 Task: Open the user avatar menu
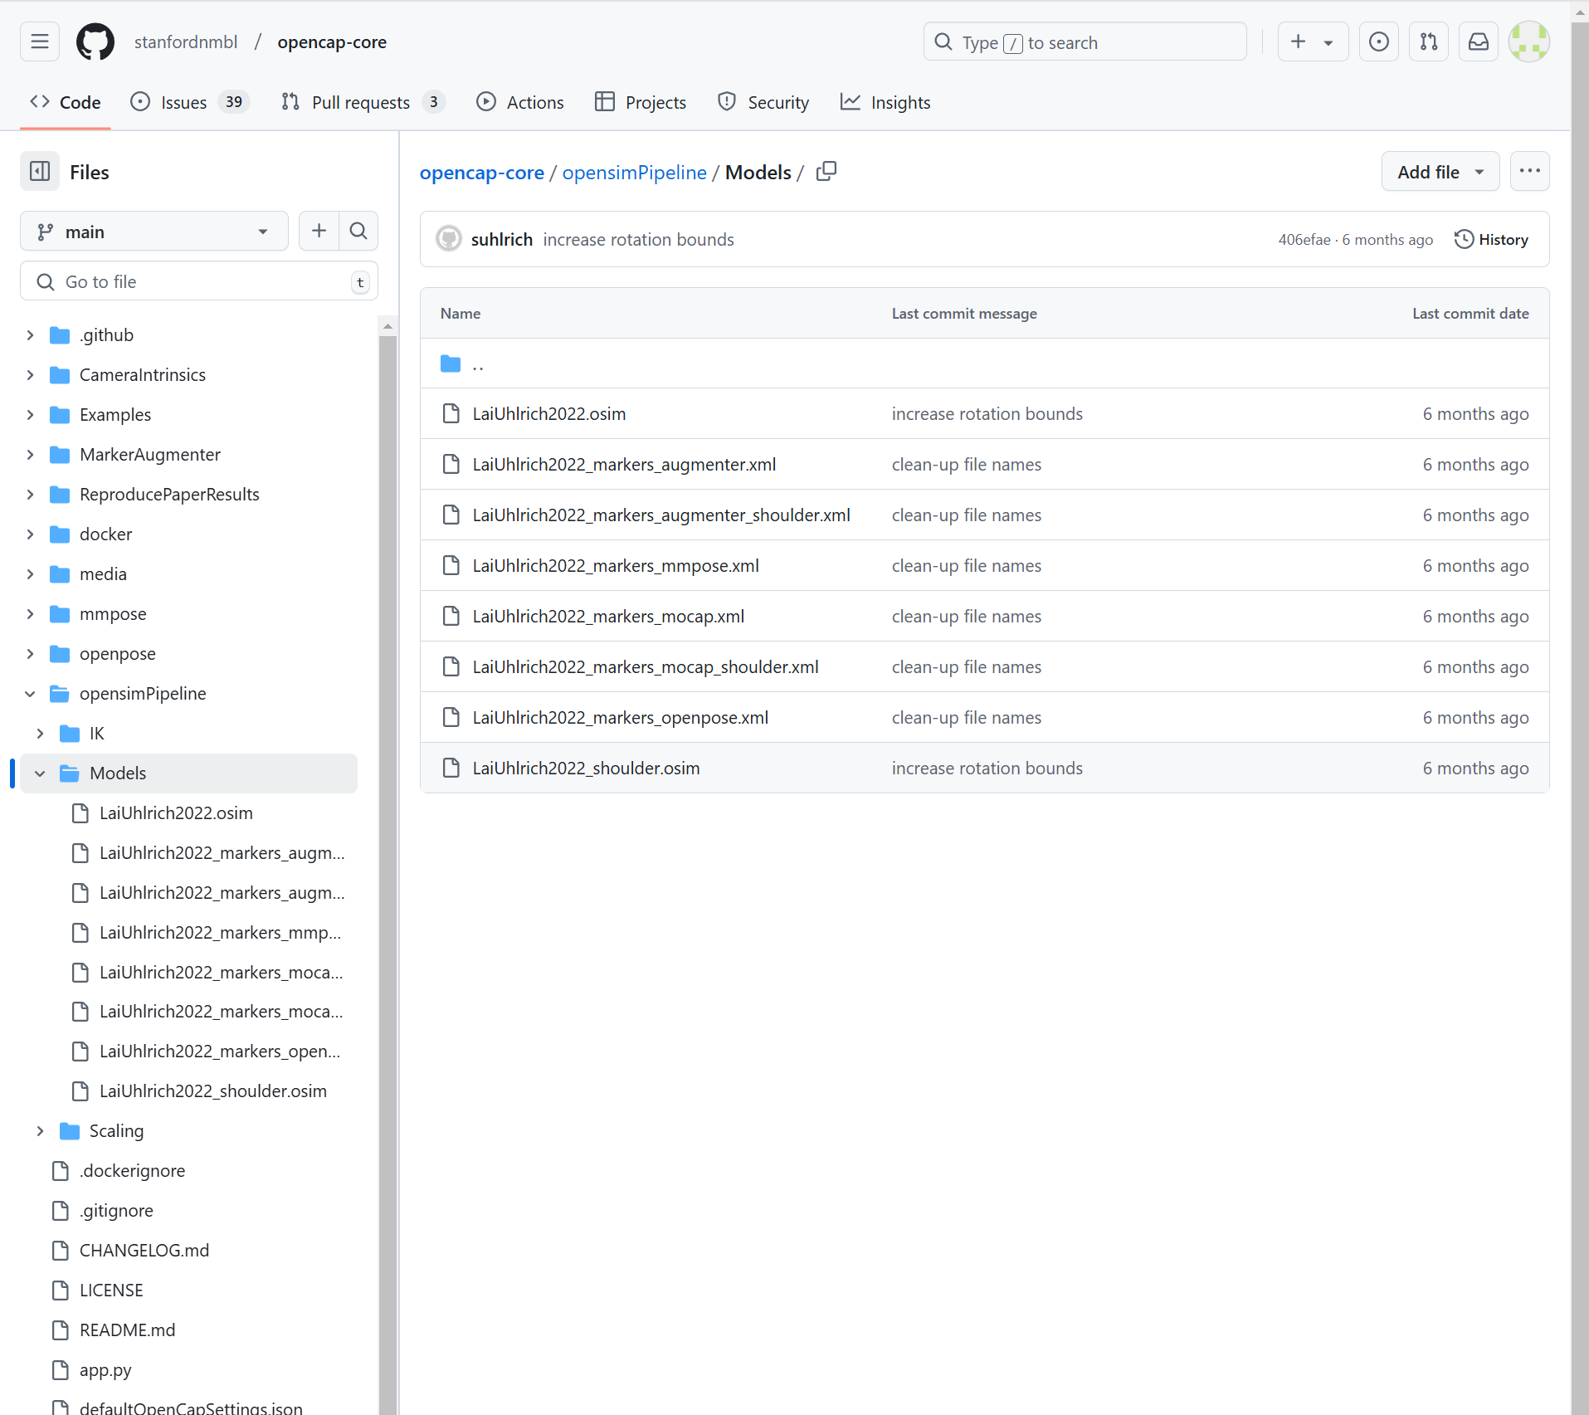(x=1528, y=41)
